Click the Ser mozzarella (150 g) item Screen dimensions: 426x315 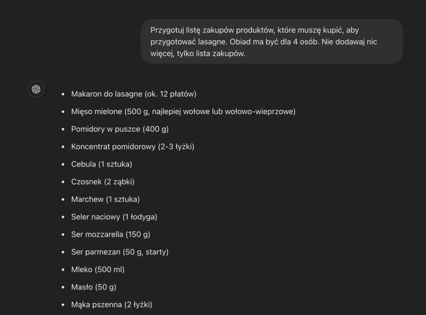(x=111, y=234)
